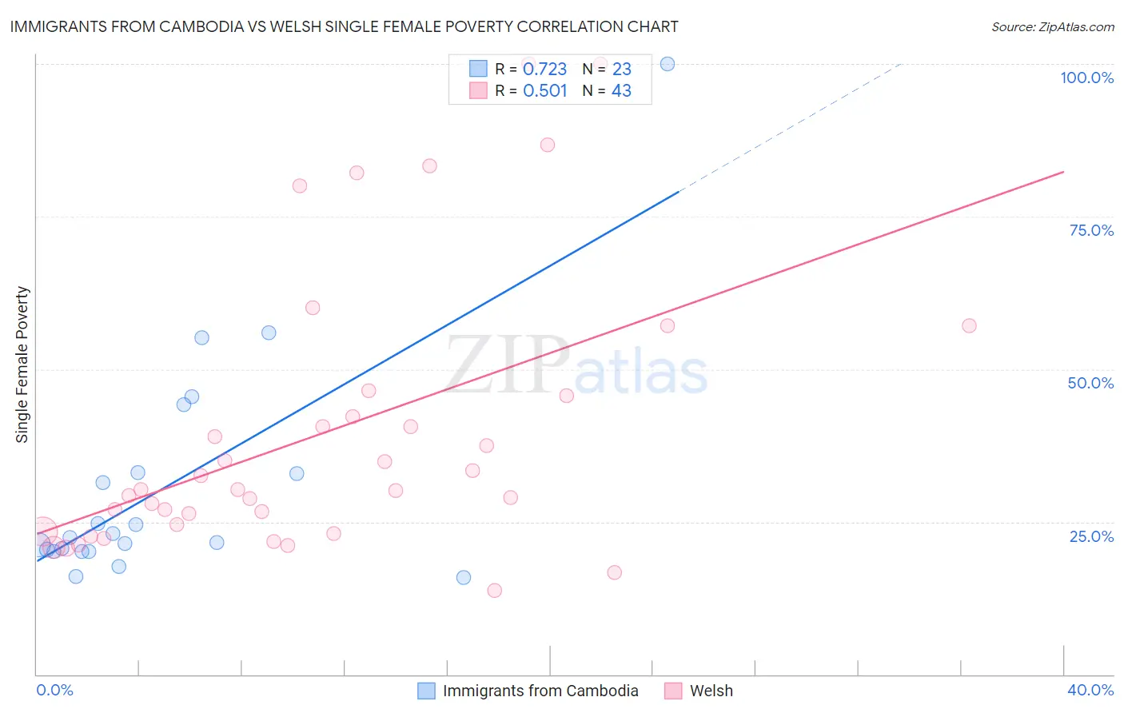Click the R value 0.723 in legend

545,69
